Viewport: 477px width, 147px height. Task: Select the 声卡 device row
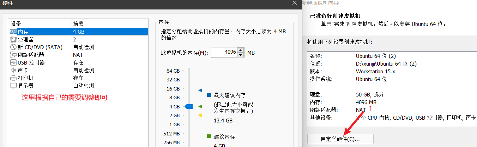click(x=79, y=70)
